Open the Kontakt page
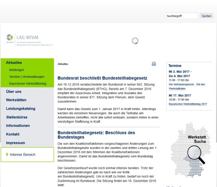Screen dimensions: 217x187 tap(12, 134)
